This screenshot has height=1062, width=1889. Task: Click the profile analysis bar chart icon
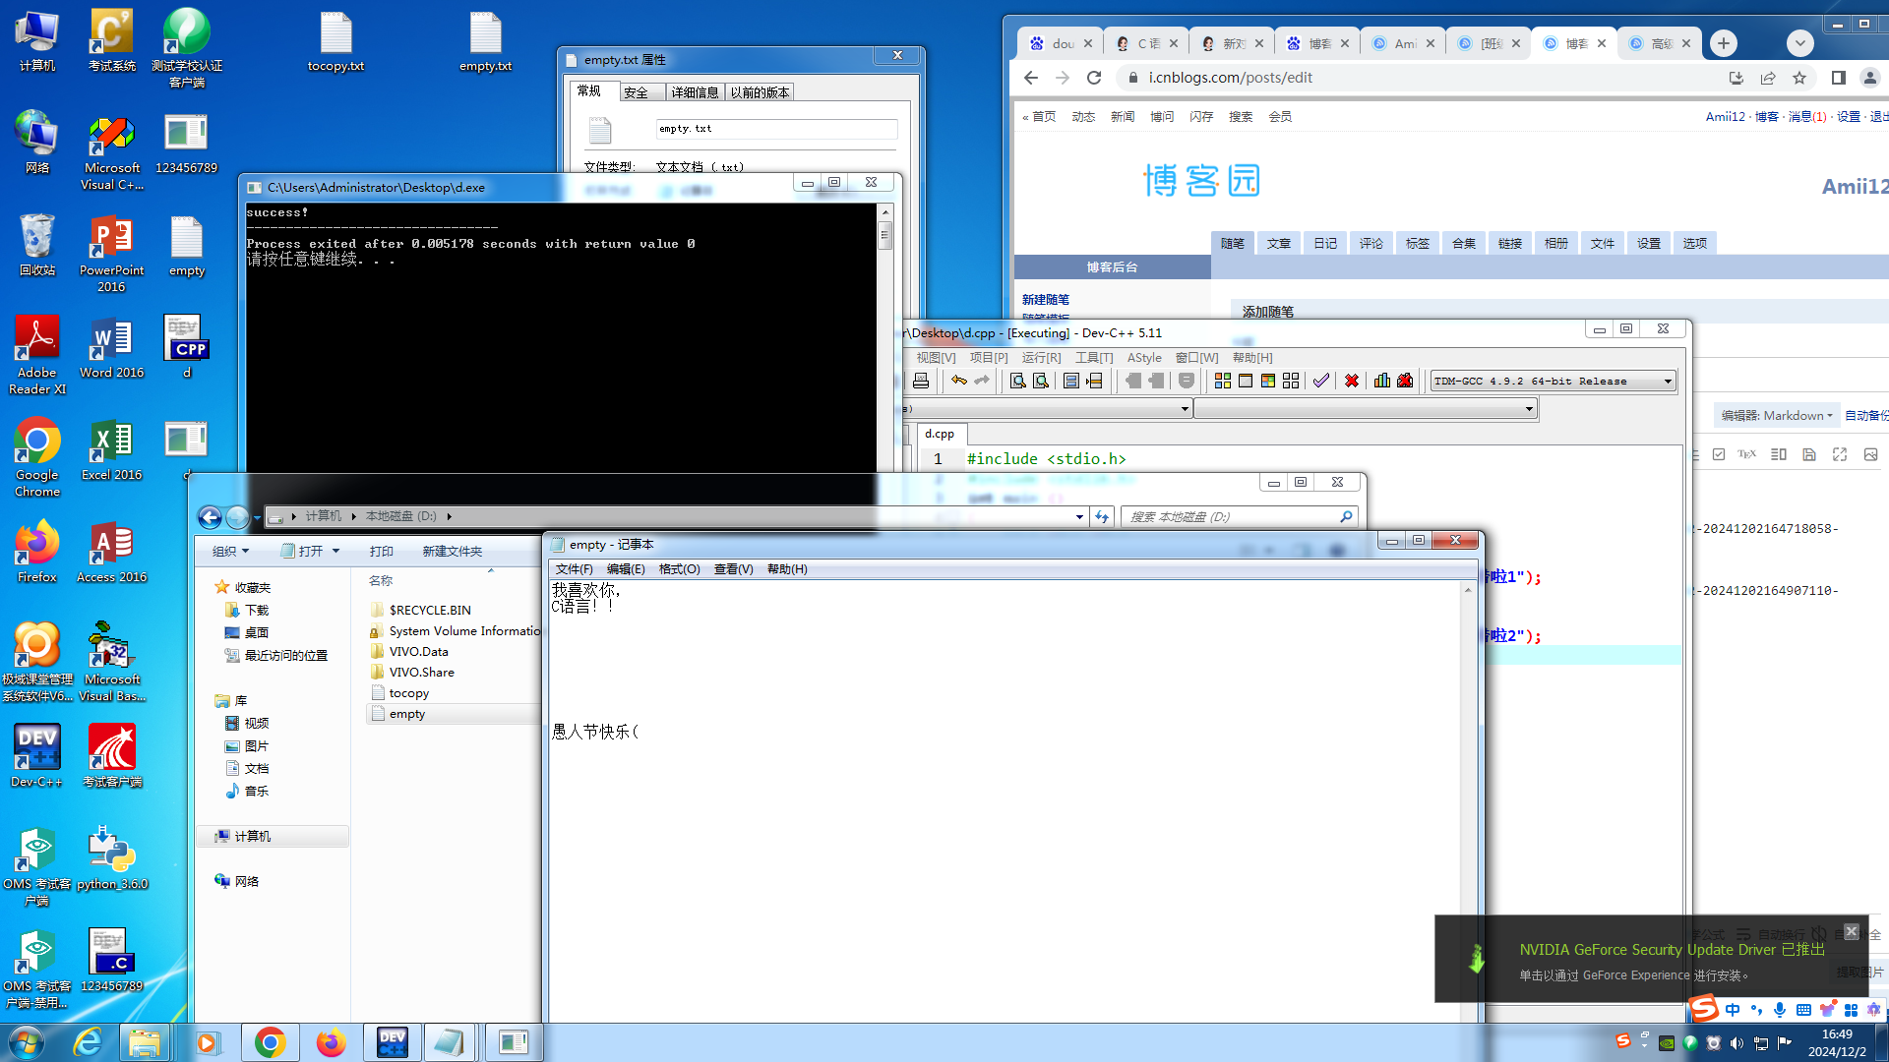click(1382, 381)
